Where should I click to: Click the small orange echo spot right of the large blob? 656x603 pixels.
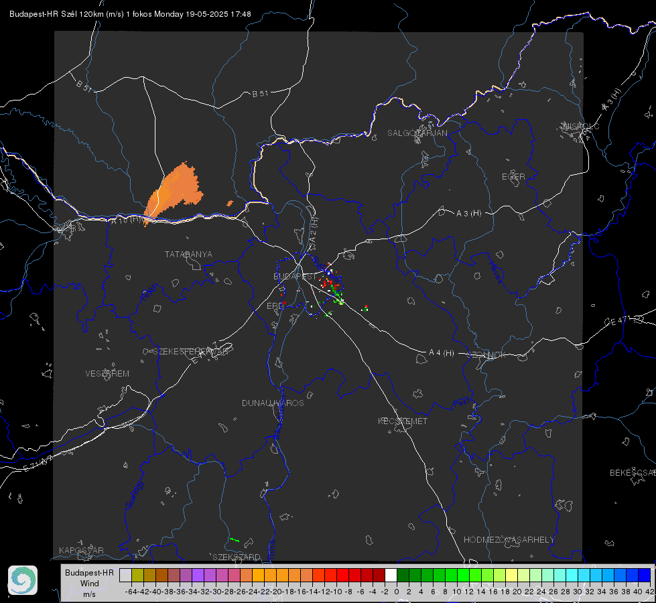coord(230,204)
